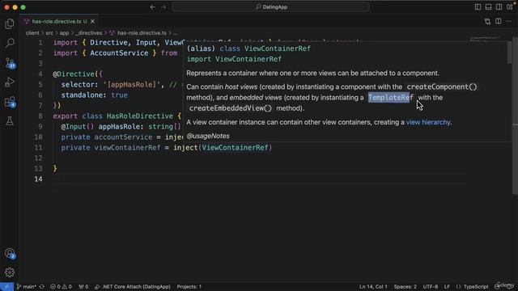This screenshot has height=291, width=518.
Task: Select .NET Core Attach (DatingApp) debug config
Action: pos(133,287)
